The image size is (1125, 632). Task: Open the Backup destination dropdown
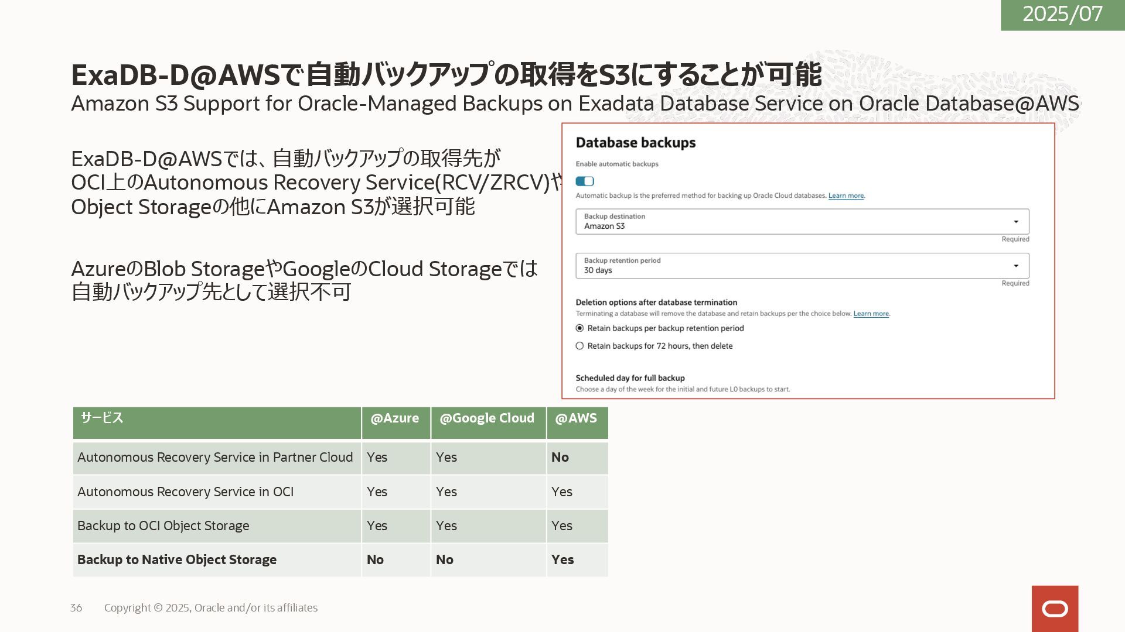(x=802, y=221)
